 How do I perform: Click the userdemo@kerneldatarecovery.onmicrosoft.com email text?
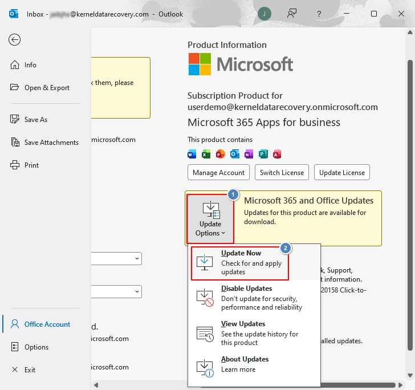283,107
